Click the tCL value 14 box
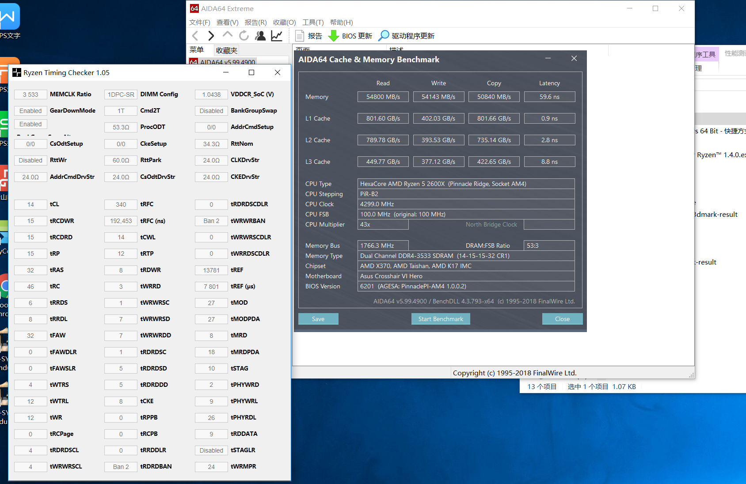 click(x=30, y=204)
